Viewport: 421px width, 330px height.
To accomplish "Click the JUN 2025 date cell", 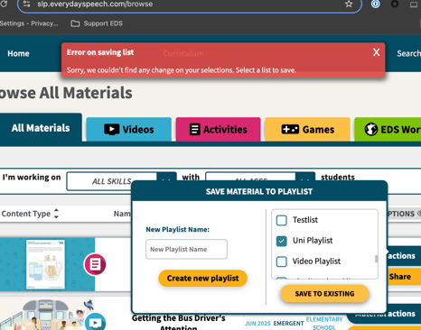I will click(257, 324).
